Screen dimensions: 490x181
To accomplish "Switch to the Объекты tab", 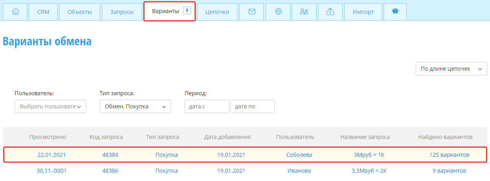I will point(79,12).
